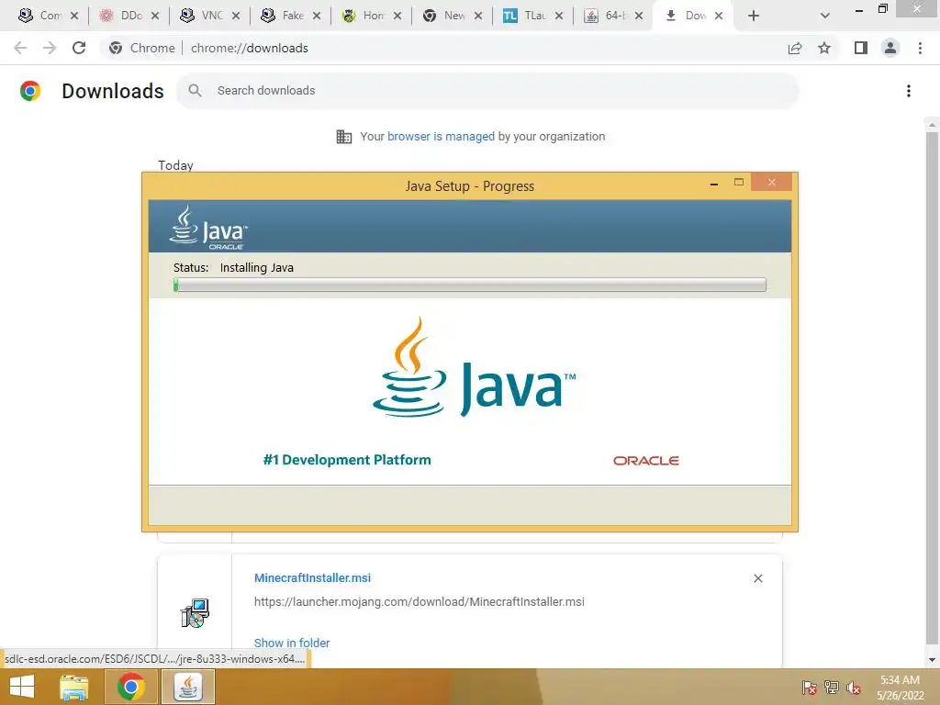The image size is (940, 705).
Task: Remove MinecraftInstaller.msi from the list
Action: (758, 578)
